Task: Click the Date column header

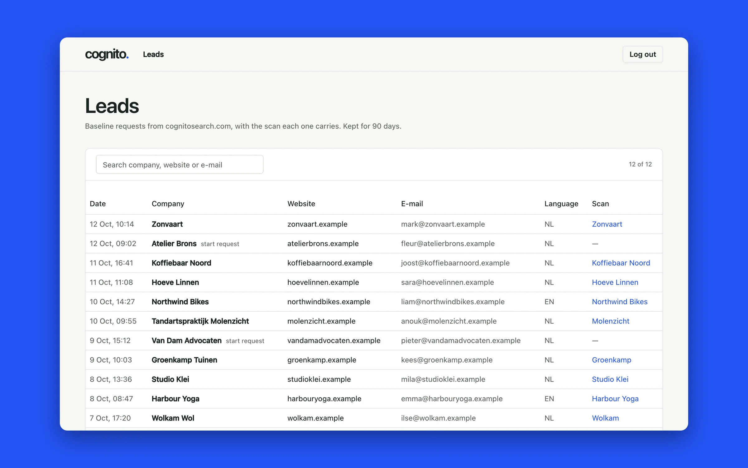Action: 98,203
